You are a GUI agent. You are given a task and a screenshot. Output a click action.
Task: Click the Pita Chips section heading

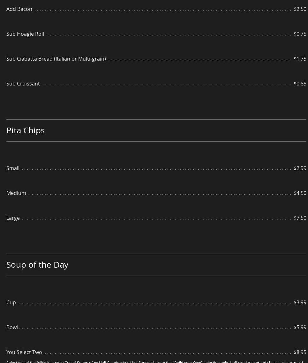click(x=26, y=130)
